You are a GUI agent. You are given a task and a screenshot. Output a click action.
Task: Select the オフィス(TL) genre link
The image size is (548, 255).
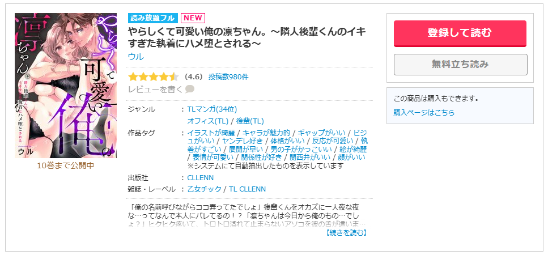click(207, 121)
